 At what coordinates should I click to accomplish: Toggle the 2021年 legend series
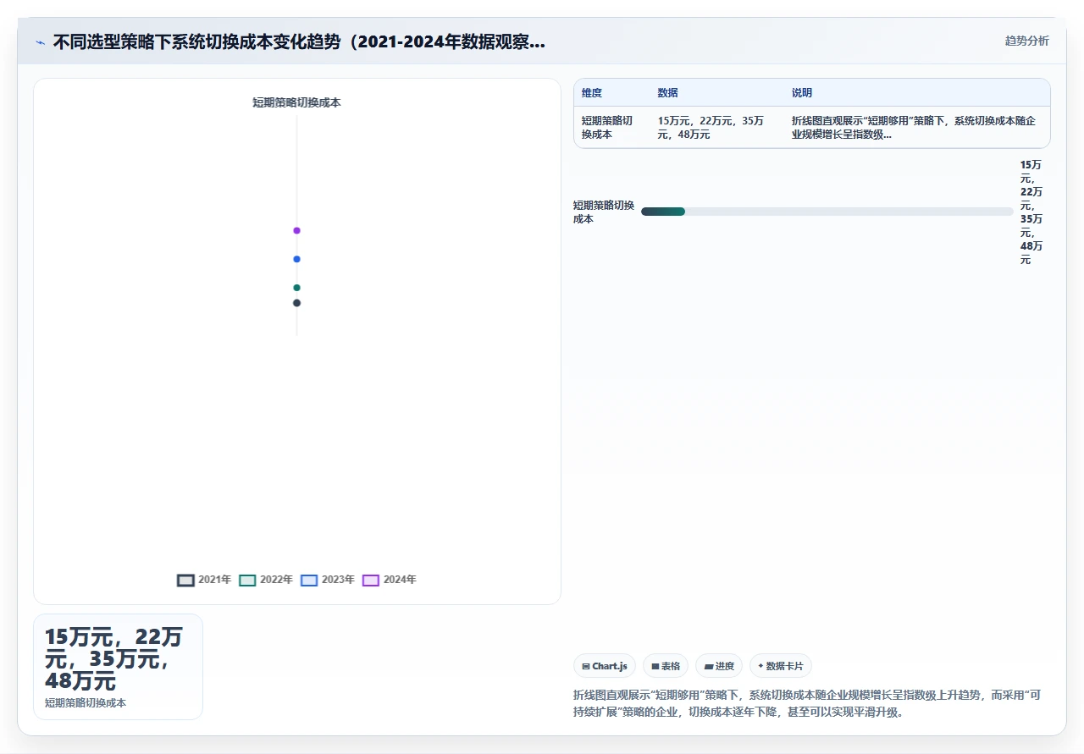(204, 580)
